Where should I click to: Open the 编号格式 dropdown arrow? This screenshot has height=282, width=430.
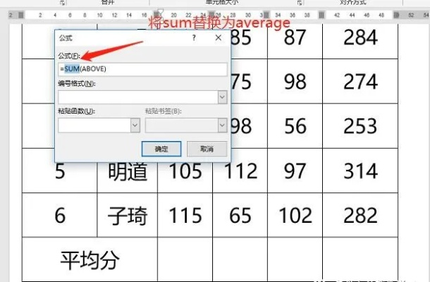[x=222, y=97]
